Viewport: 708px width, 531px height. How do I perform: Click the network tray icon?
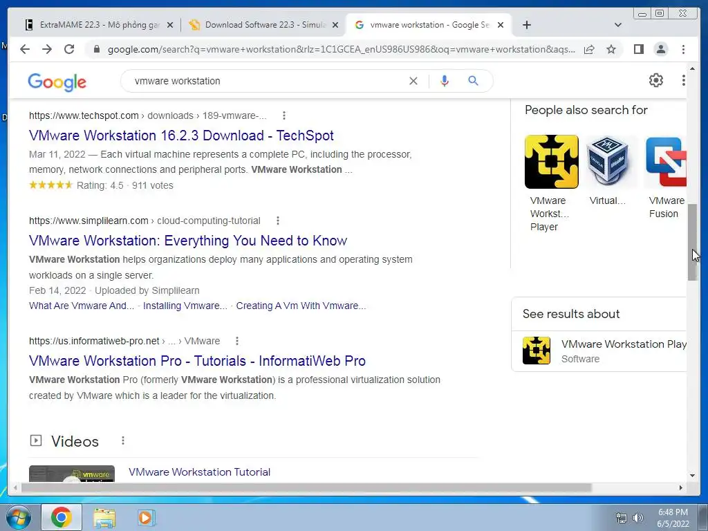tap(622, 518)
